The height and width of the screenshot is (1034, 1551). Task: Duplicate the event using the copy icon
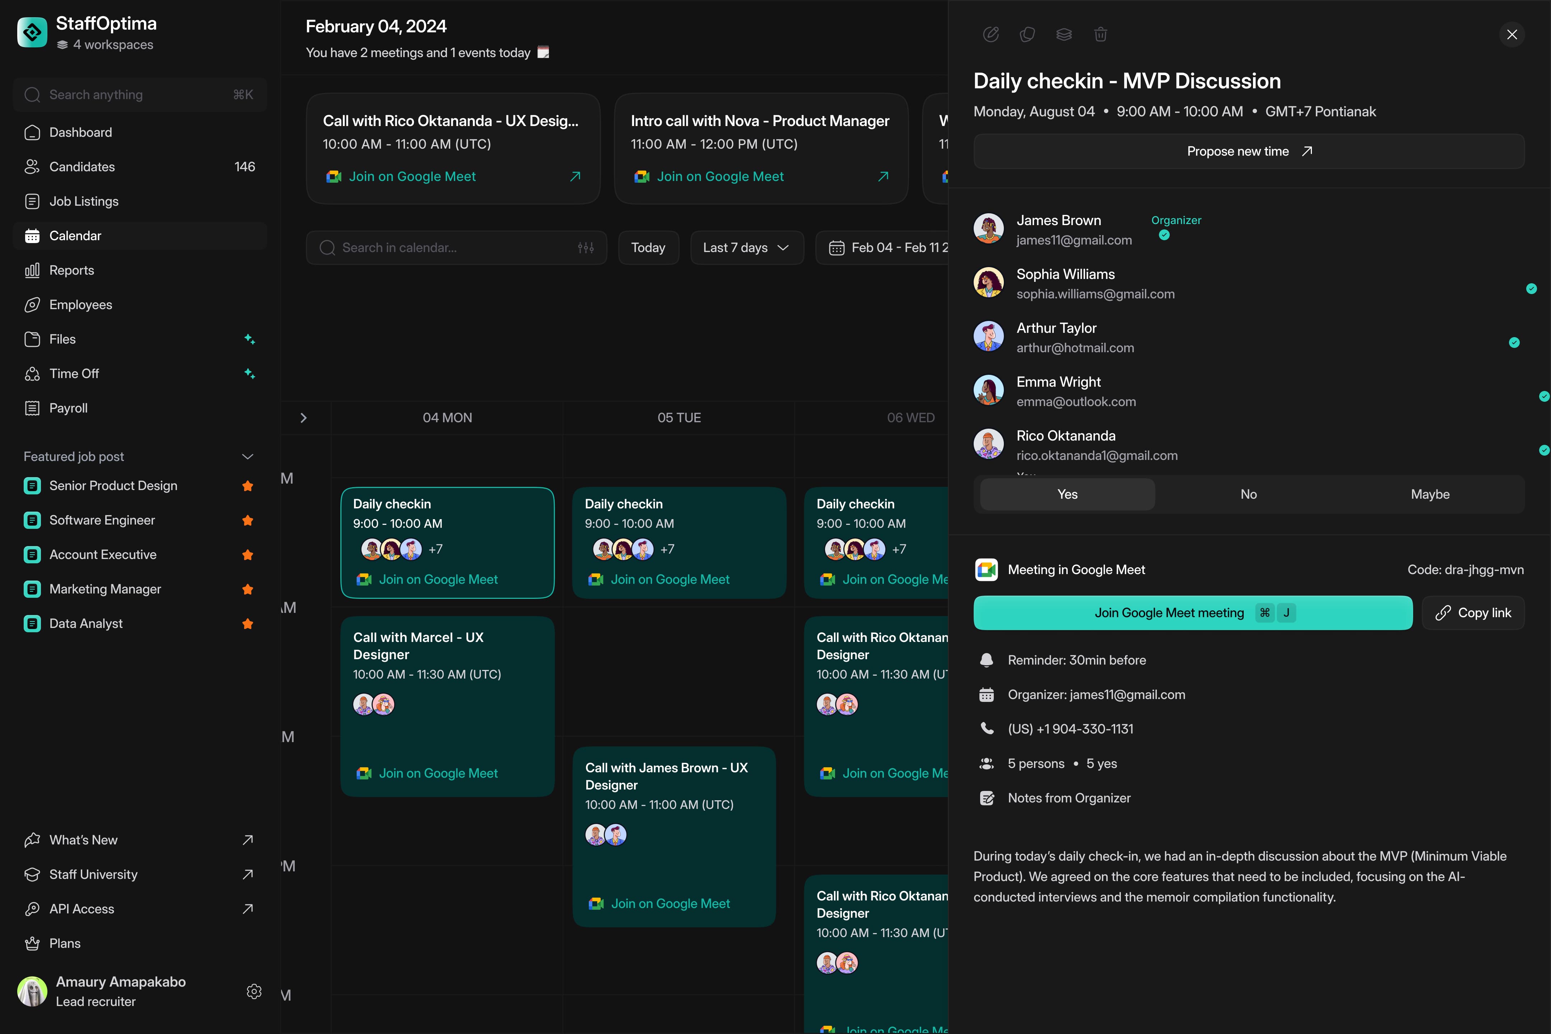click(1028, 34)
